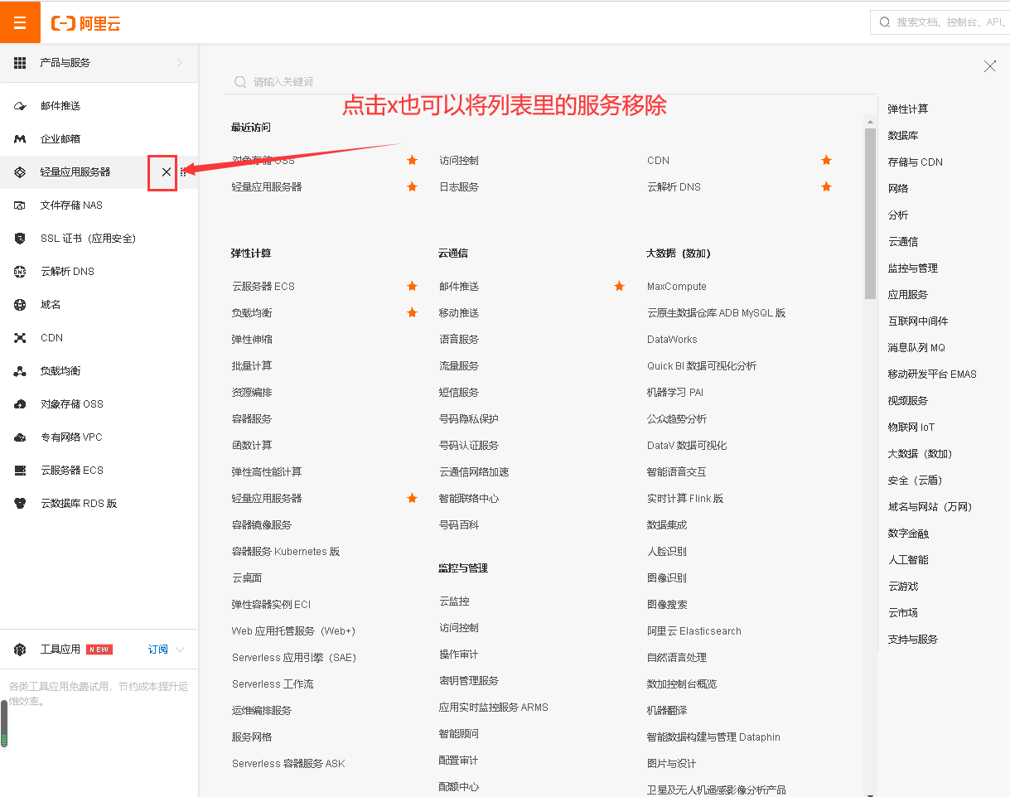Open 企业邮箱 sidebar icon
Viewport: 1010px width, 797px height.
coord(20,139)
